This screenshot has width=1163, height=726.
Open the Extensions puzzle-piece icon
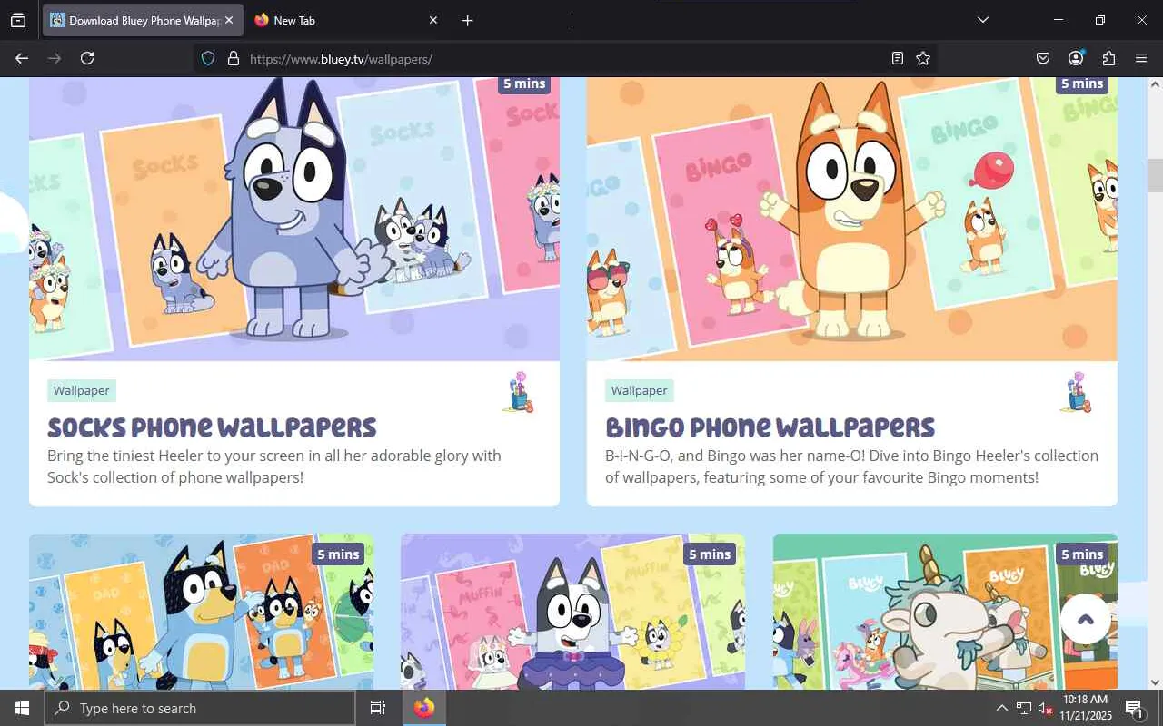coord(1108,59)
